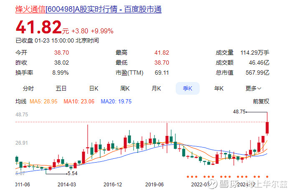
Task: Click the MA10: 23.06 indicator
Action: pyautogui.click(x=79, y=101)
